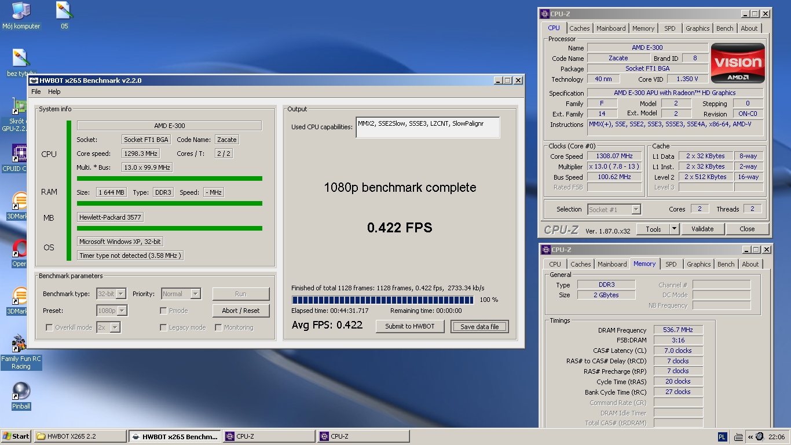
Task: Click the round tray icon beside the clock
Action: click(x=760, y=437)
